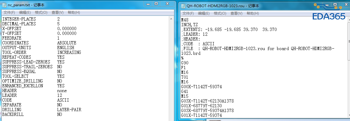The width and height of the screenshot is (350, 121).
Task: Click the ENHANCED_EXCELLON line
Action: tap(33, 86)
